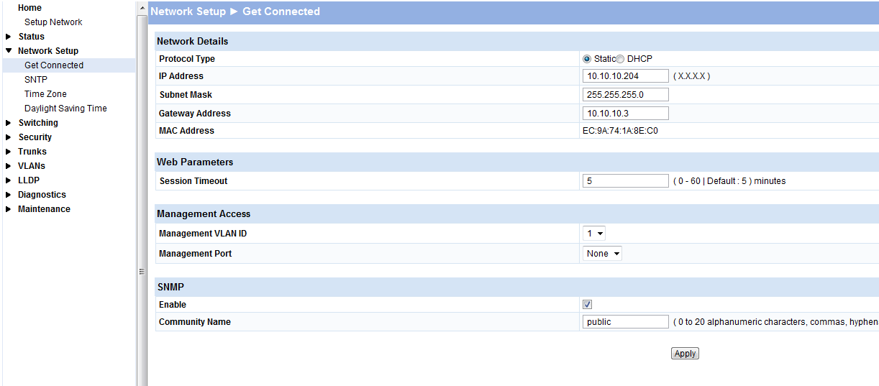Open the Management Port dropdown

click(x=602, y=253)
